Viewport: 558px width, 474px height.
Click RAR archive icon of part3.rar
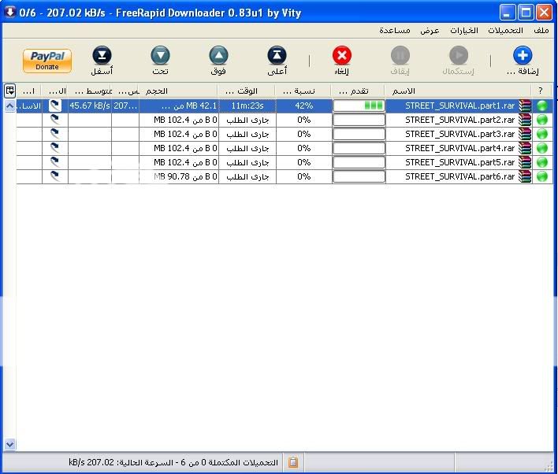click(525, 134)
